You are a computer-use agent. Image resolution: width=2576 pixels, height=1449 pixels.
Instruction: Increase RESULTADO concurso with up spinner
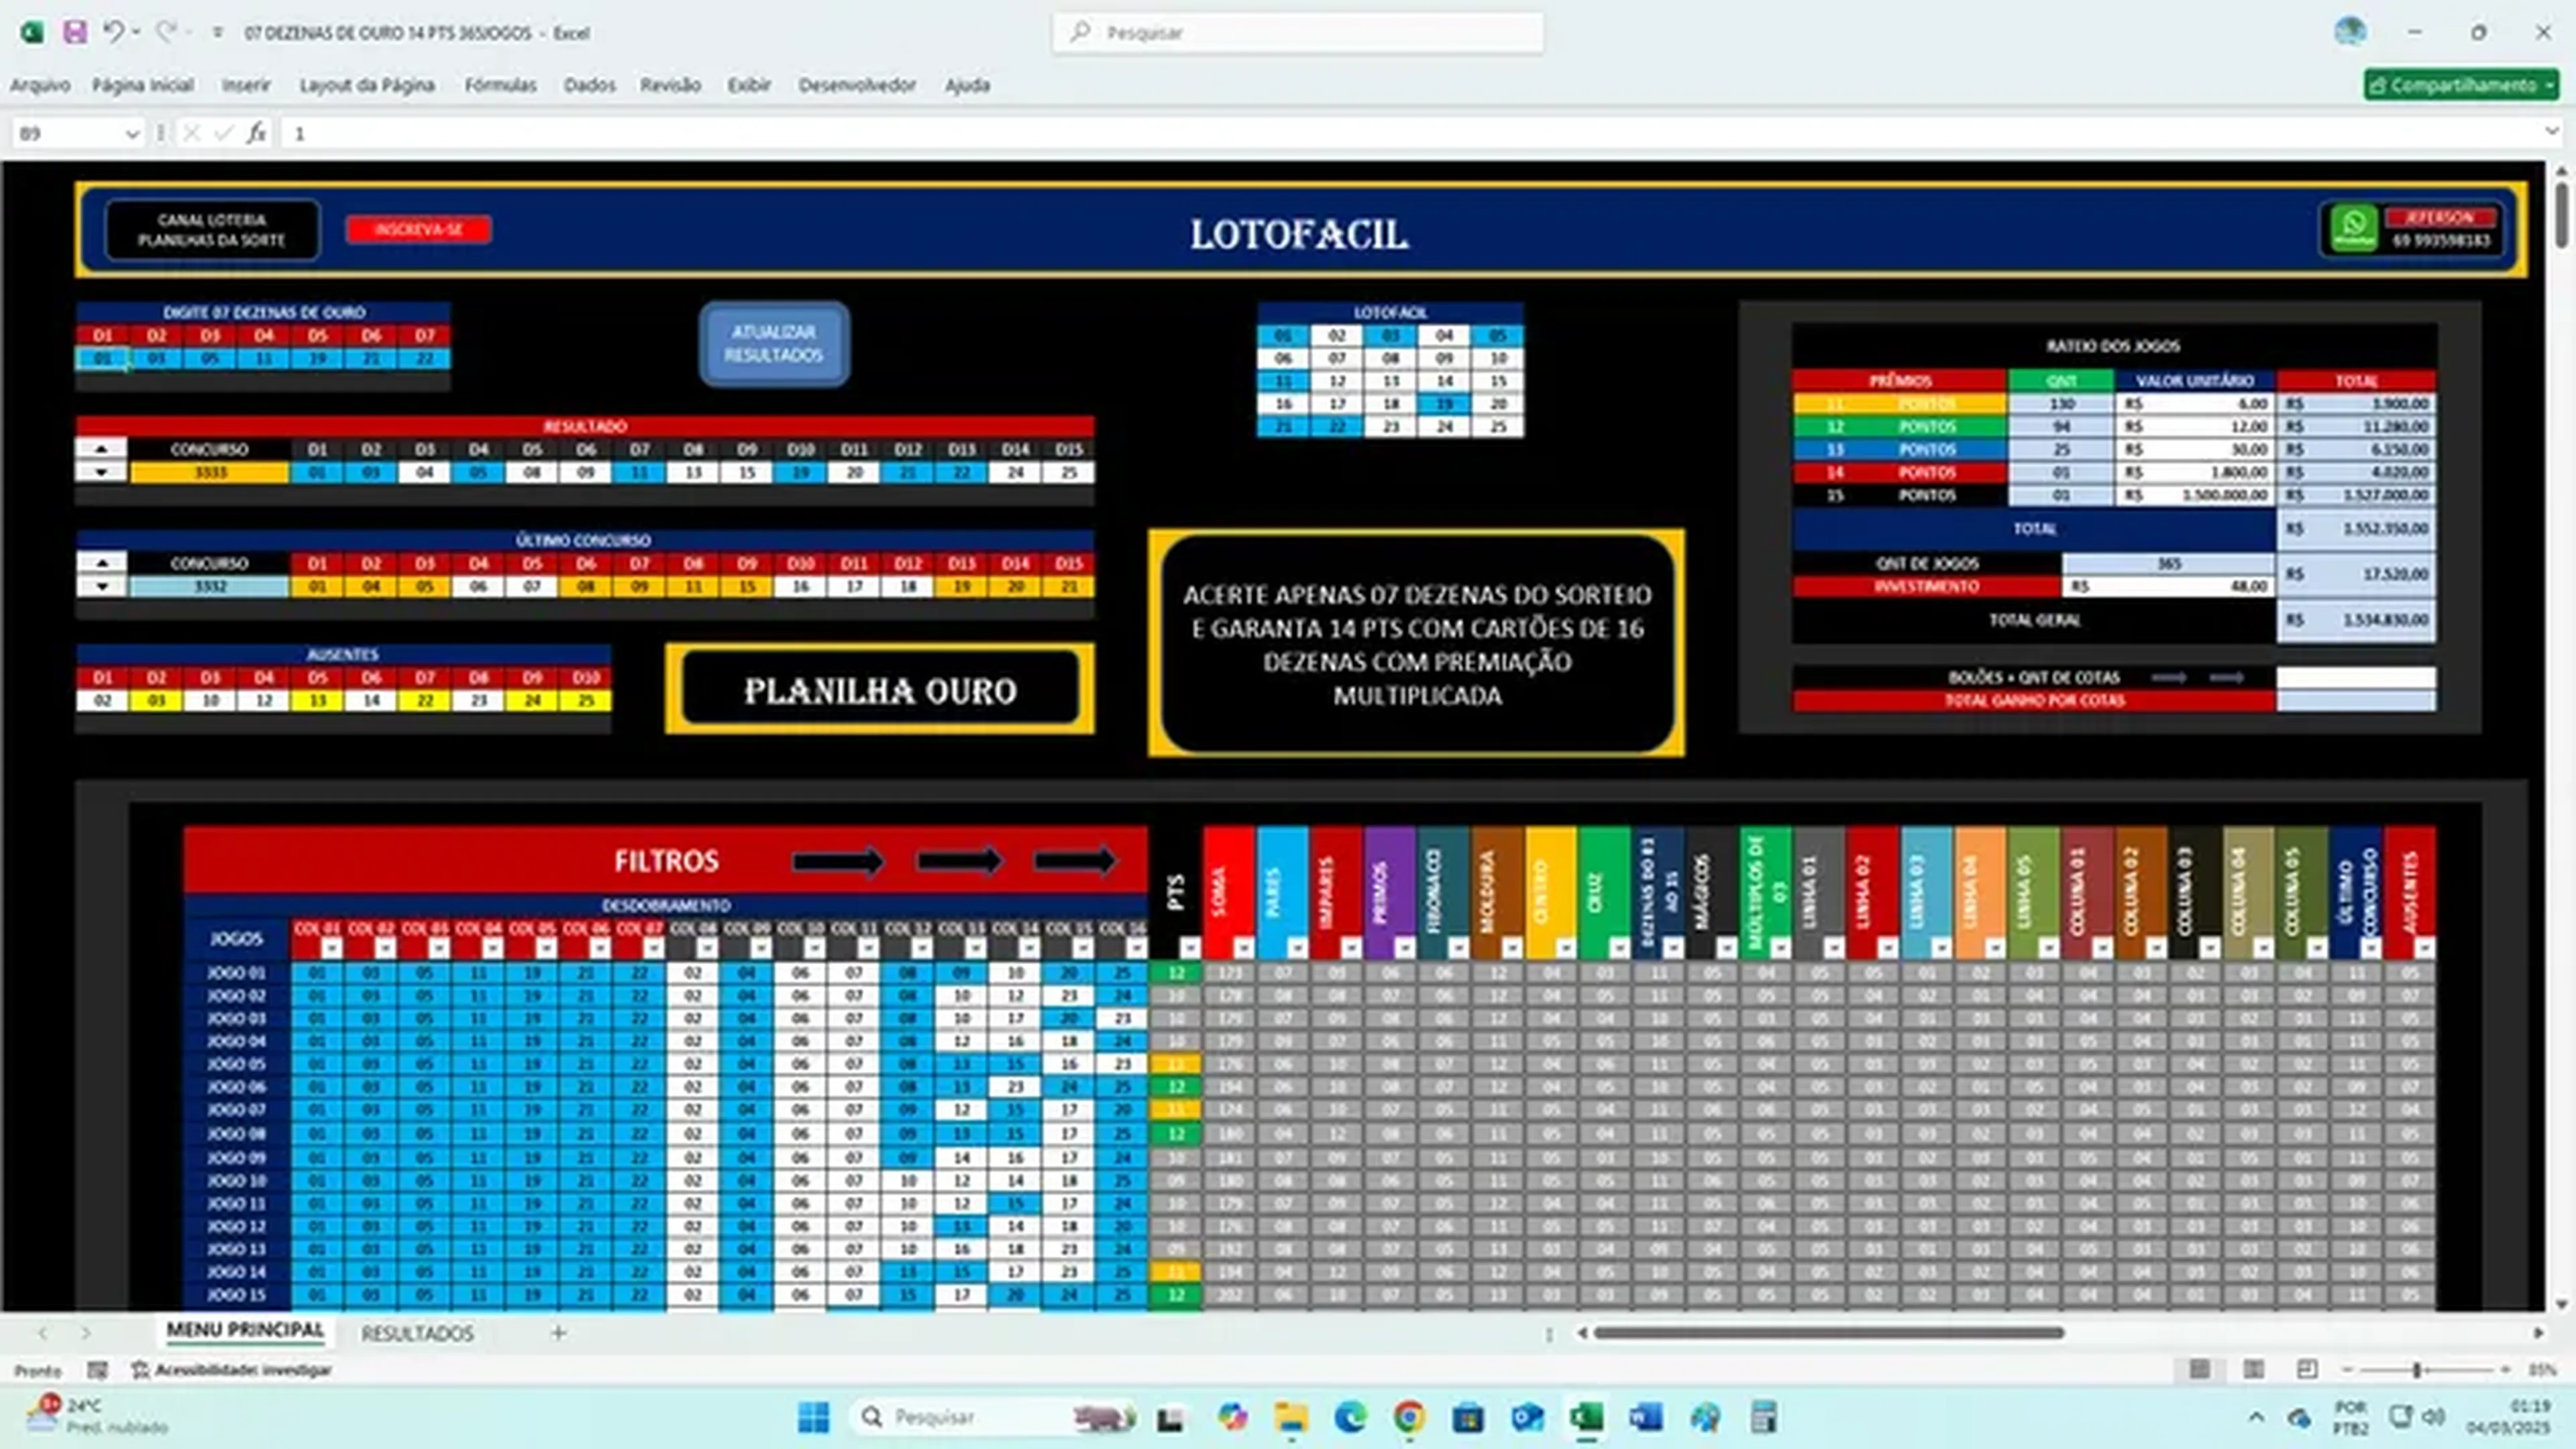[101, 449]
